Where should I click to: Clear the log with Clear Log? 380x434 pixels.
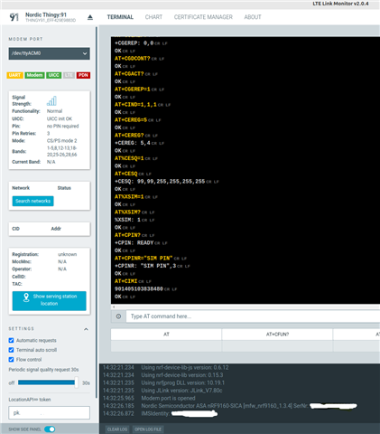tap(117, 429)
